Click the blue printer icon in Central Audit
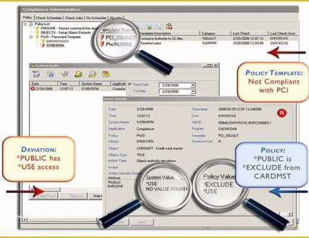Image resolution: width=309 pixels, height=238 pixels. (51, 74)
